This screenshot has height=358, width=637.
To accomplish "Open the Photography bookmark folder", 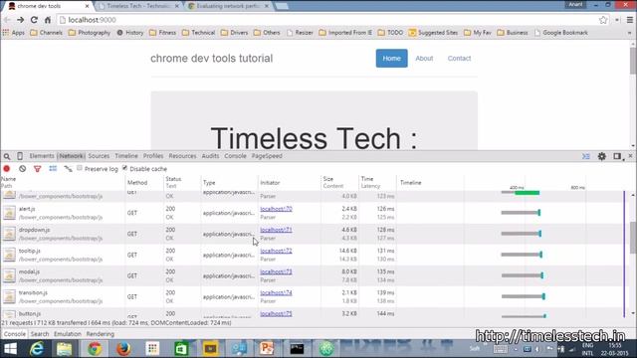I will [90, 33].
